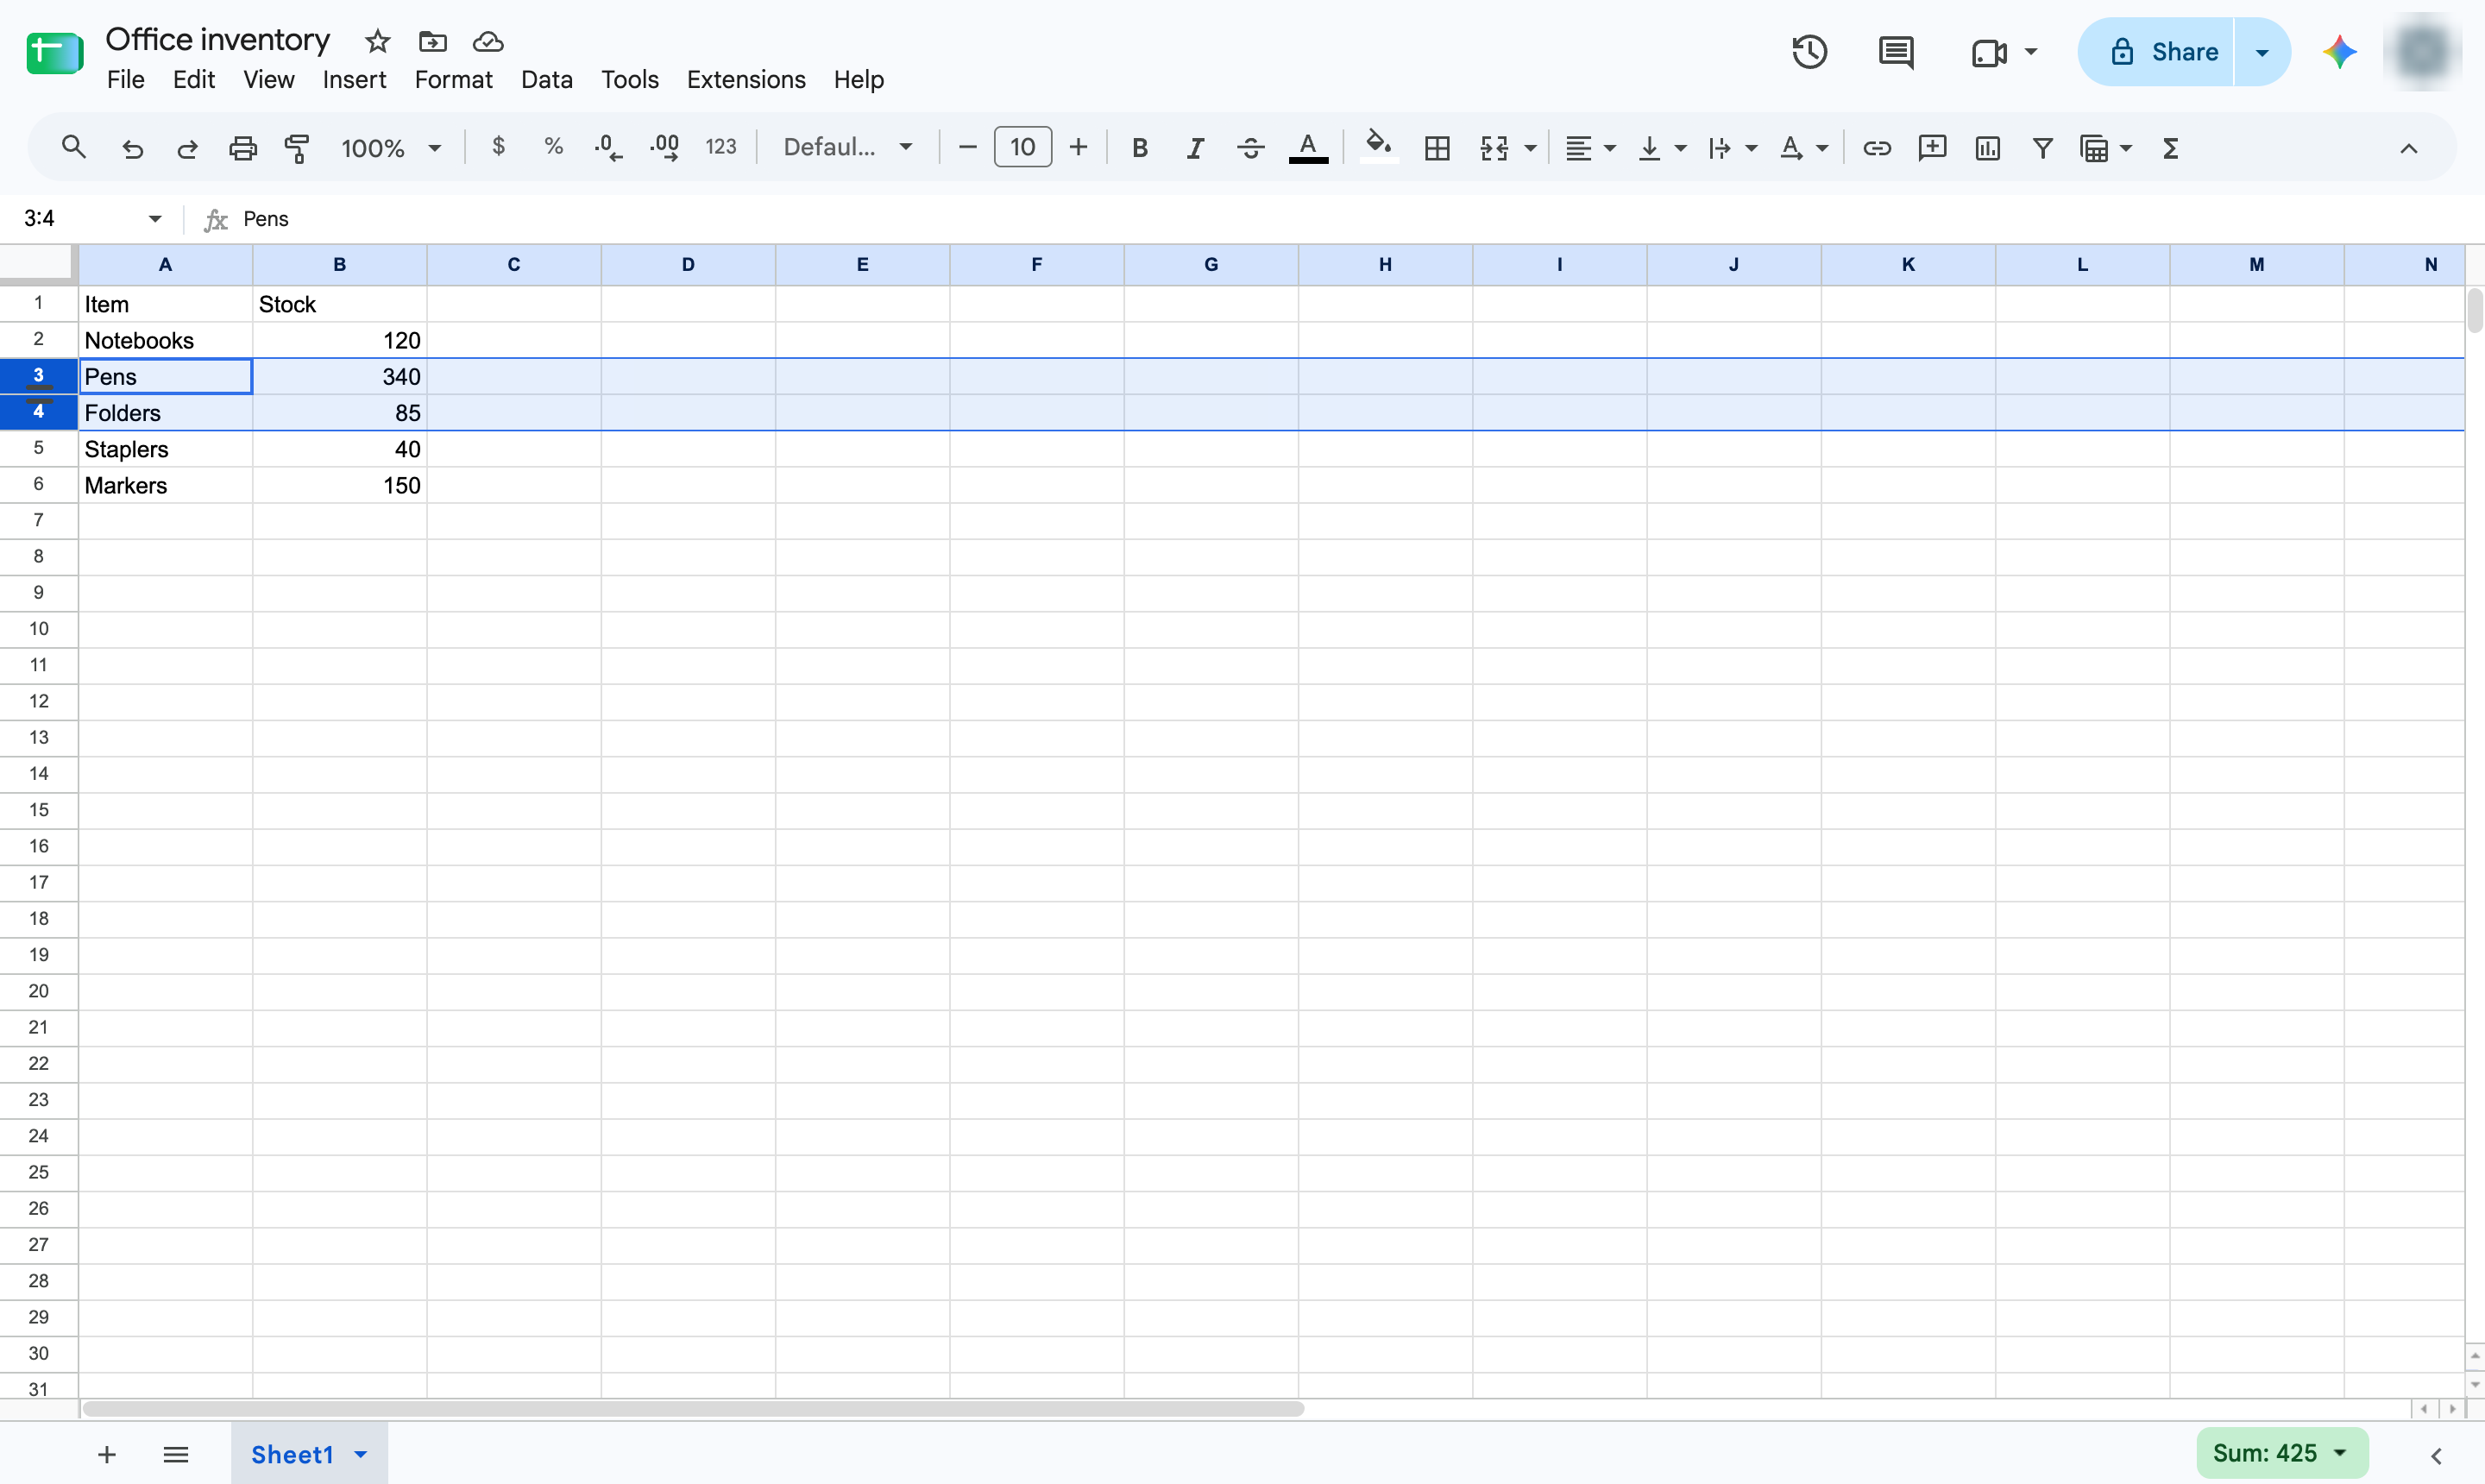
Task: Toggle strikethrough formatting
Action: (1250, 148)
